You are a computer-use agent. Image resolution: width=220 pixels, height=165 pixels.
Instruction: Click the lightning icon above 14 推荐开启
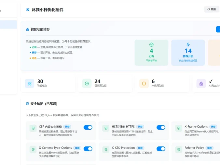188,44
